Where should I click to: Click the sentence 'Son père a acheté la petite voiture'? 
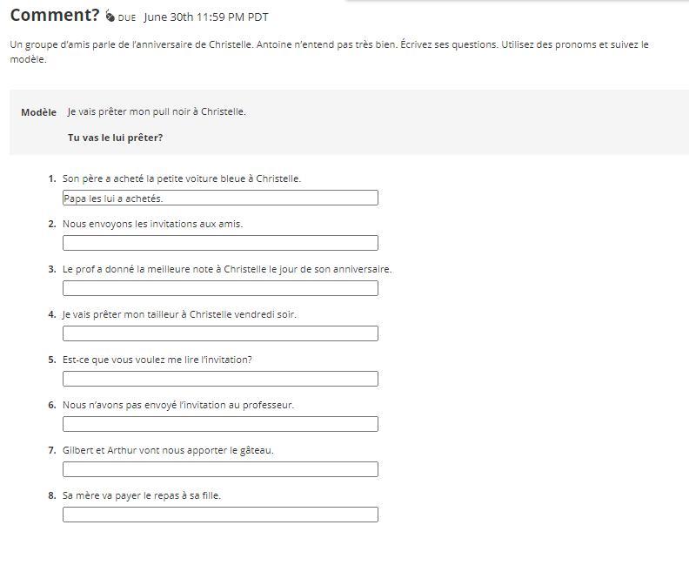tap(182, 178)
